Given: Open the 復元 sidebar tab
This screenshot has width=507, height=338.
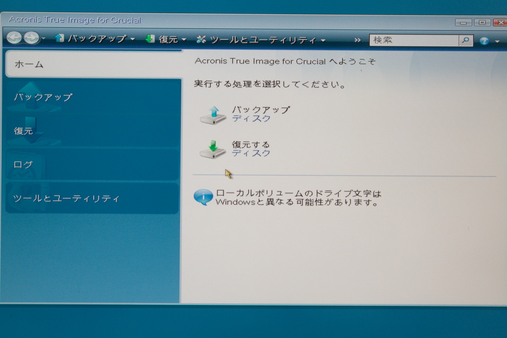Looking at the screenshot, I should (93, 131).
